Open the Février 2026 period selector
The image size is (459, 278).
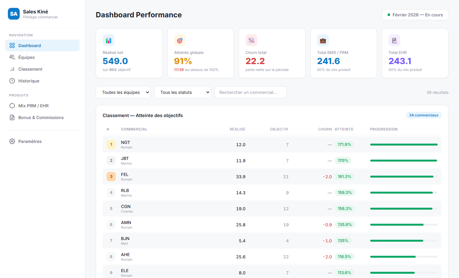pos(415,15)
